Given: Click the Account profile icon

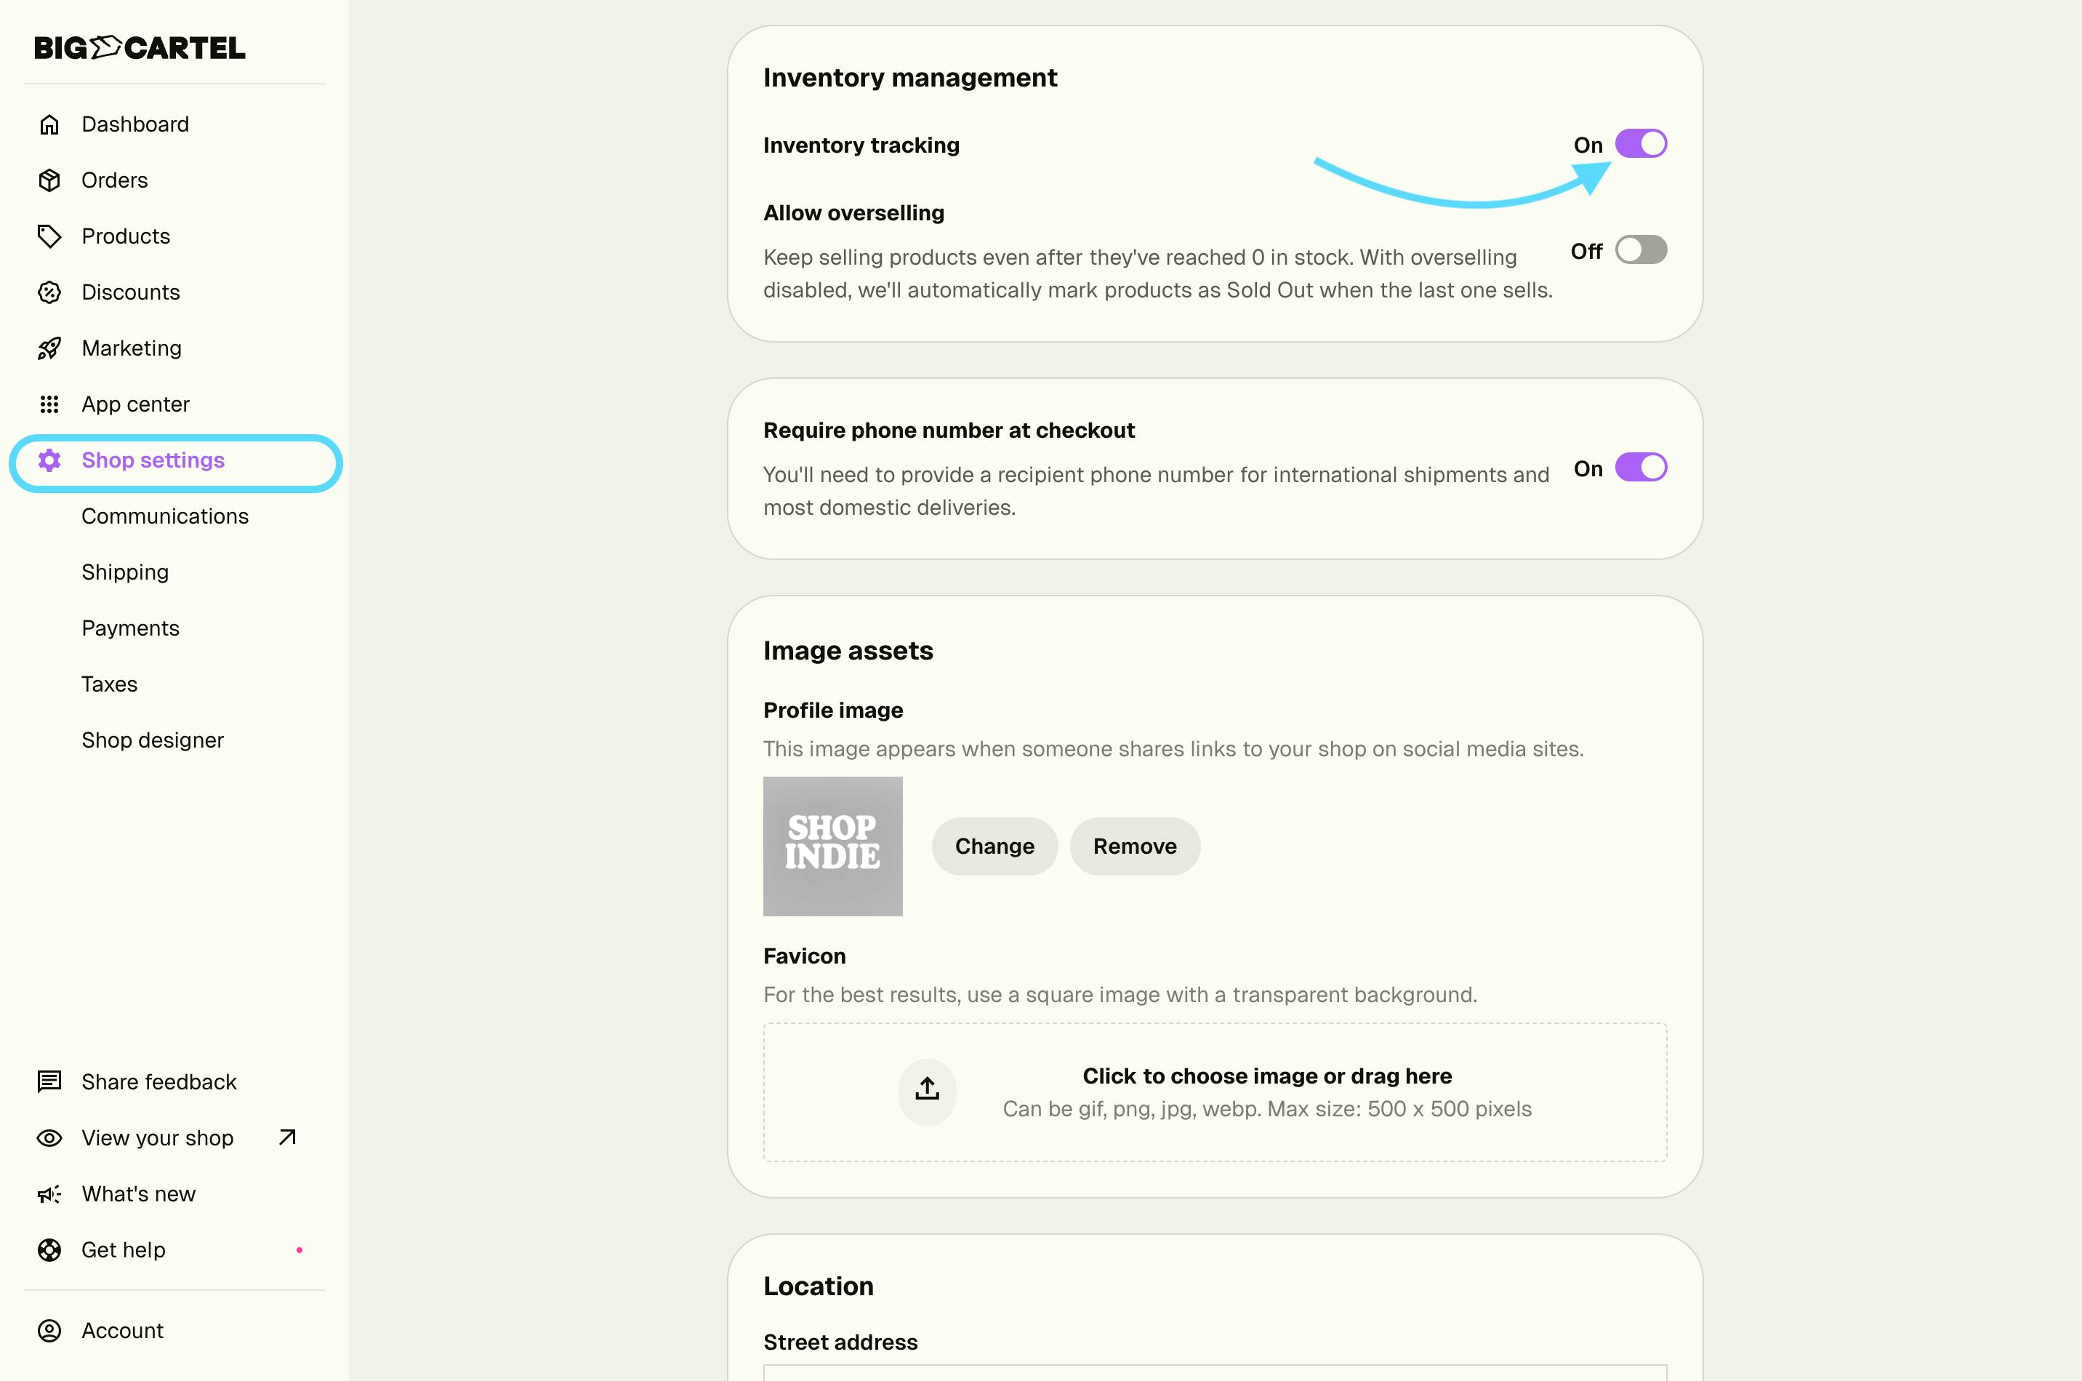Looking at the screenshot, I should tap(49, 1331).
